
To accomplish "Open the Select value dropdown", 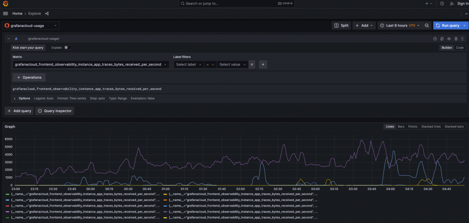I will pyautogui.click(x=233, y=64).
